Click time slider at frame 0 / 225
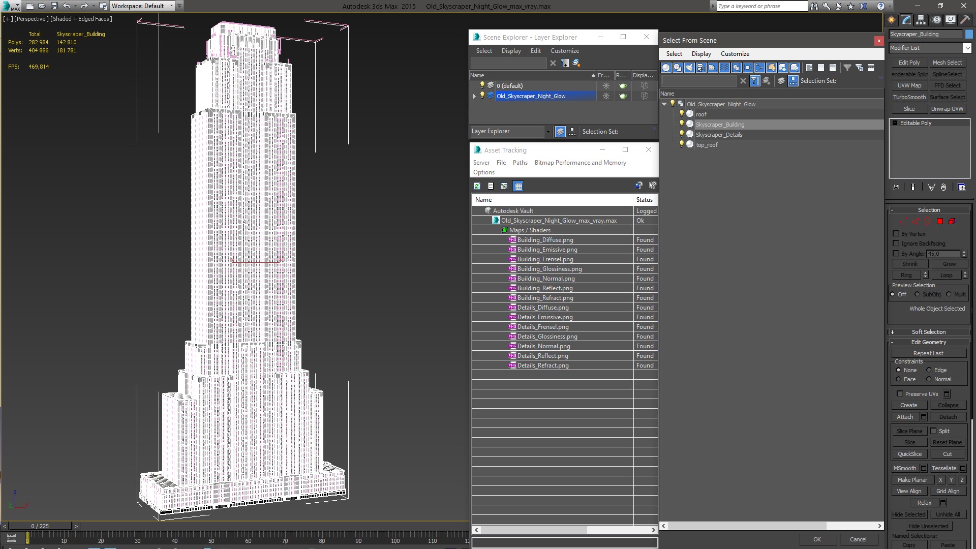 [40, 526]
